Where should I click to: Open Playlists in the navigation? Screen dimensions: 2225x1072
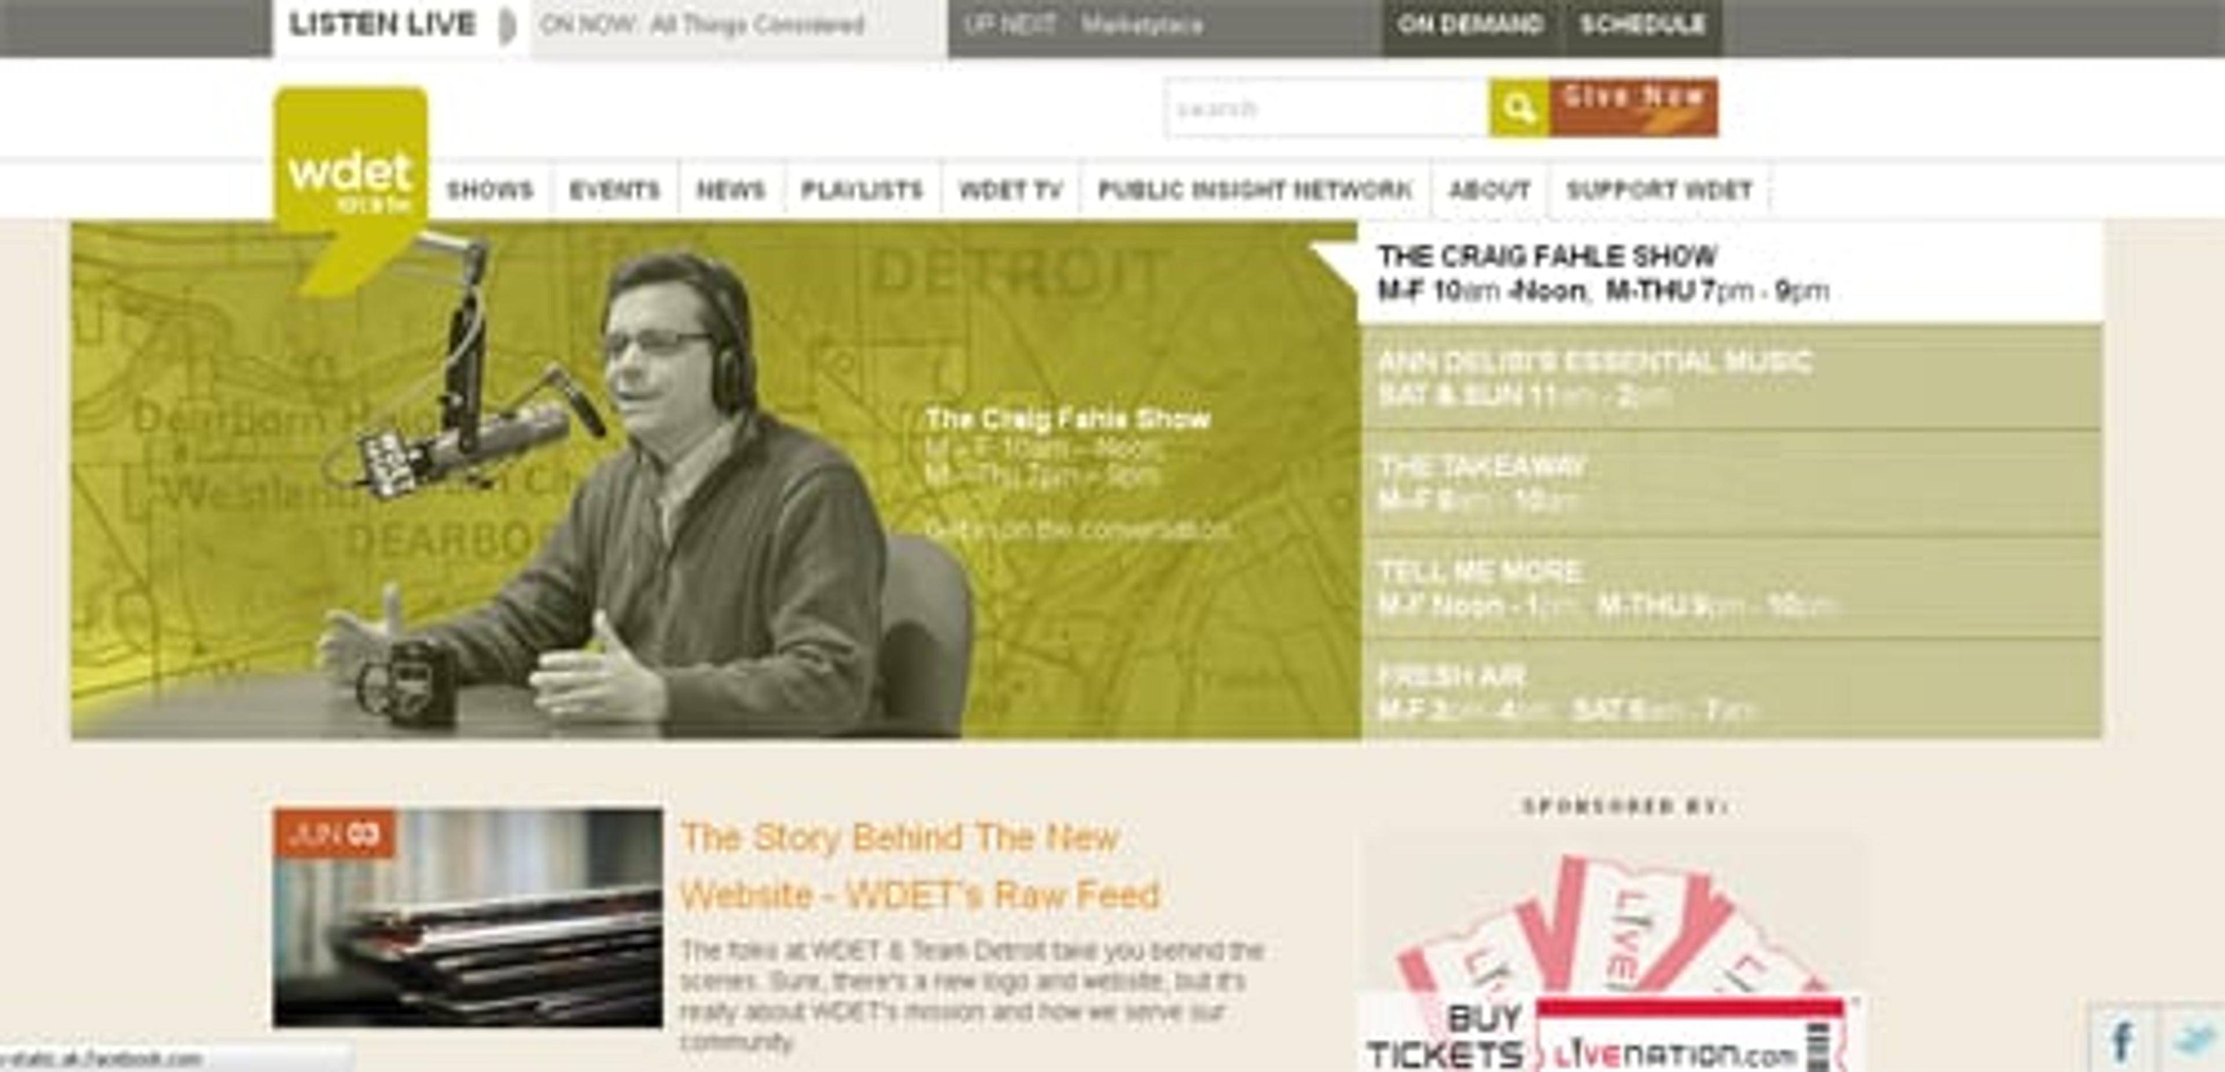(863, 190)
